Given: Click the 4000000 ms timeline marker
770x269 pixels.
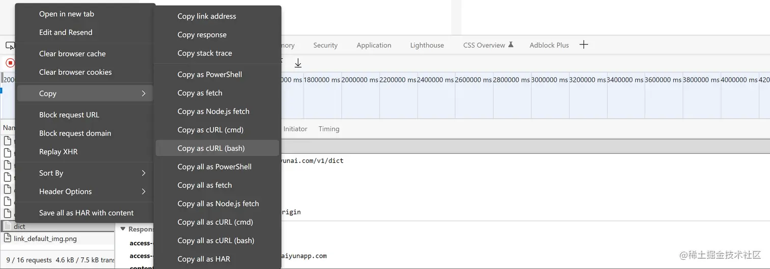Looking at the screenshot, I should click(x=739, y=80).
